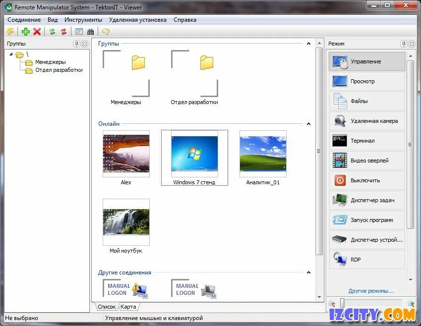Click the red arrows toolbar icon
This screenshot has width=421, height=326.
pos(63,32)
